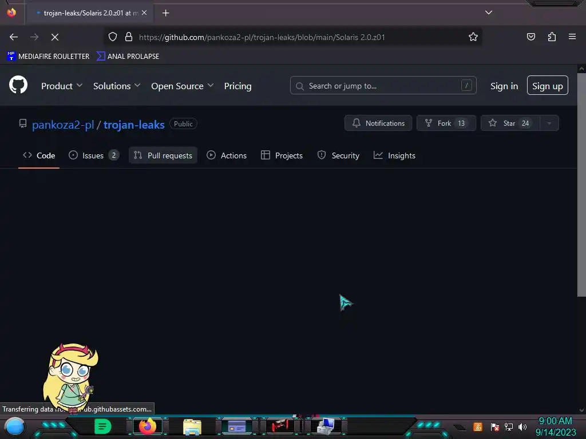Screen dimensions: 586x439
Task: Open the purple window taskbar icon
Action: 236,426
